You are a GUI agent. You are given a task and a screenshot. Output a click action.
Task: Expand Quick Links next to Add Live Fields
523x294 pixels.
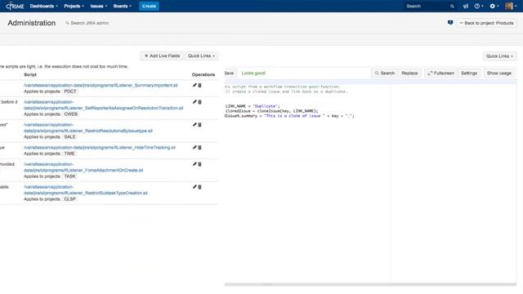[x=201, y=56]
